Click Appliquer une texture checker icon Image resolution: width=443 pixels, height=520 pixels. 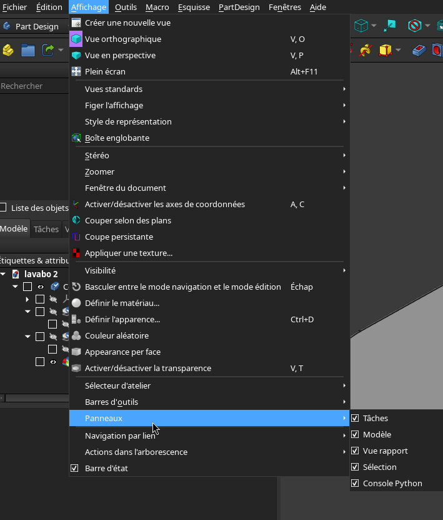76,253
